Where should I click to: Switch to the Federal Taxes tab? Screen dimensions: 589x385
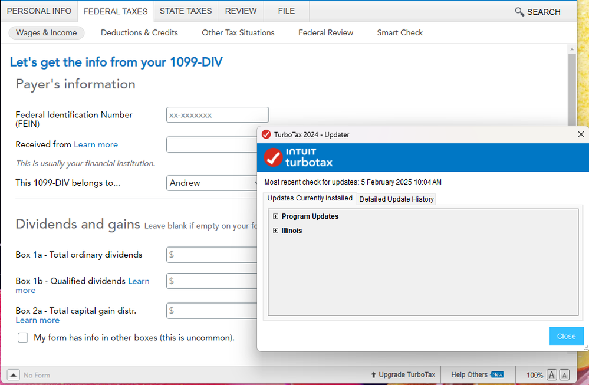coord(116,11)
